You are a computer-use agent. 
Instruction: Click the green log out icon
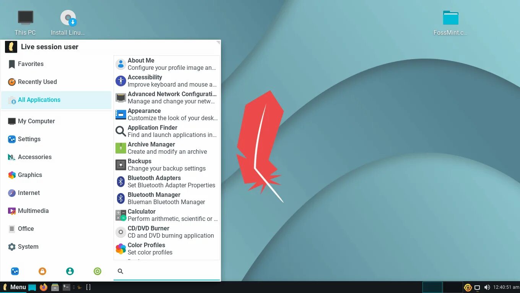(97, 271)
